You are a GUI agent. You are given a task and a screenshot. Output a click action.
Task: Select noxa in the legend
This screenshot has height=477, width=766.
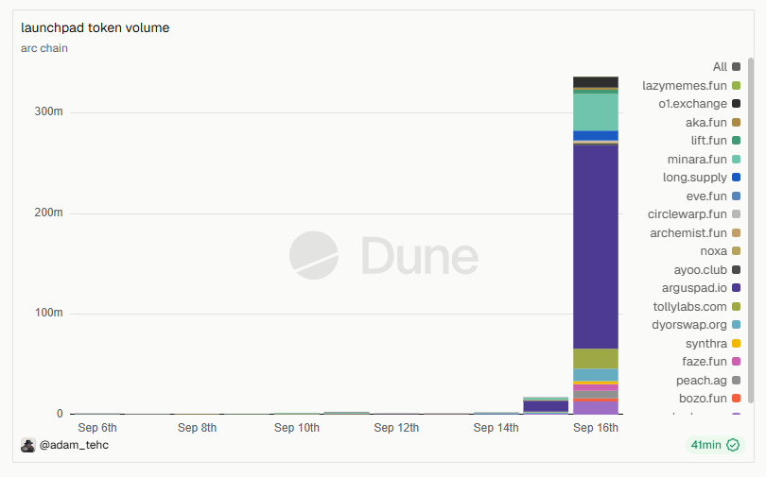tap(720, 251)
